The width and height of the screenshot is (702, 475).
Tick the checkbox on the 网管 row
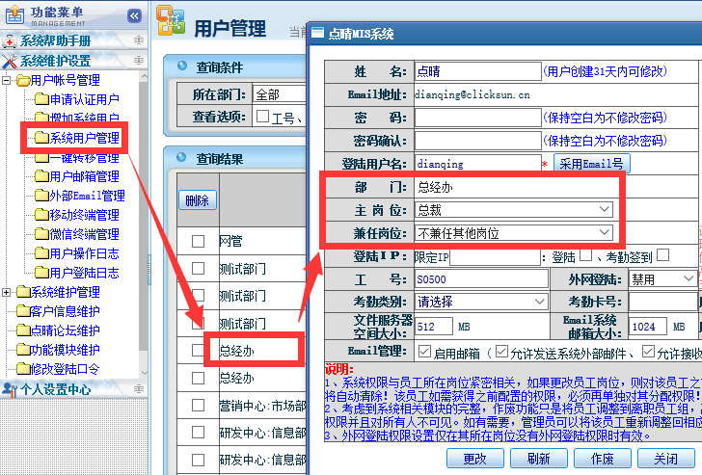pyautogui.click(x=198, y=242)
